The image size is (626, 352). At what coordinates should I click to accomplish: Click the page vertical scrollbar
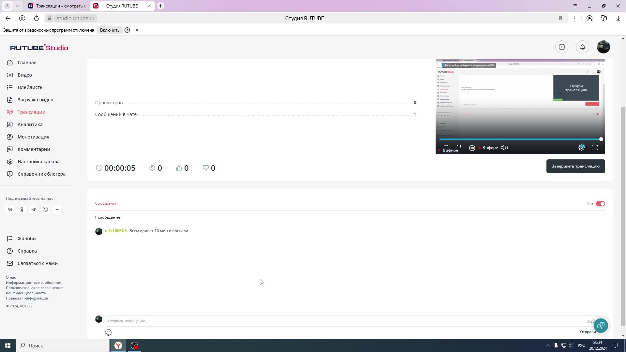click(623, 217)
